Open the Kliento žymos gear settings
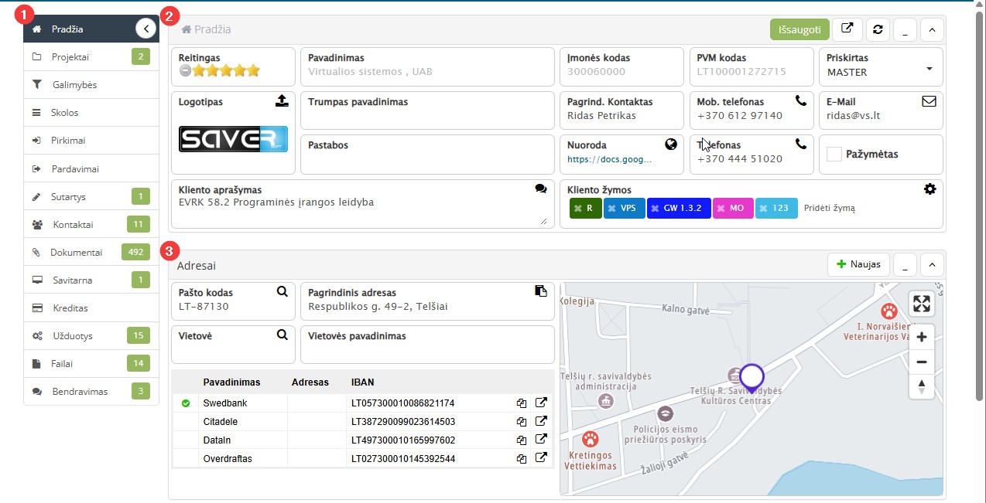 pos(930,189)
